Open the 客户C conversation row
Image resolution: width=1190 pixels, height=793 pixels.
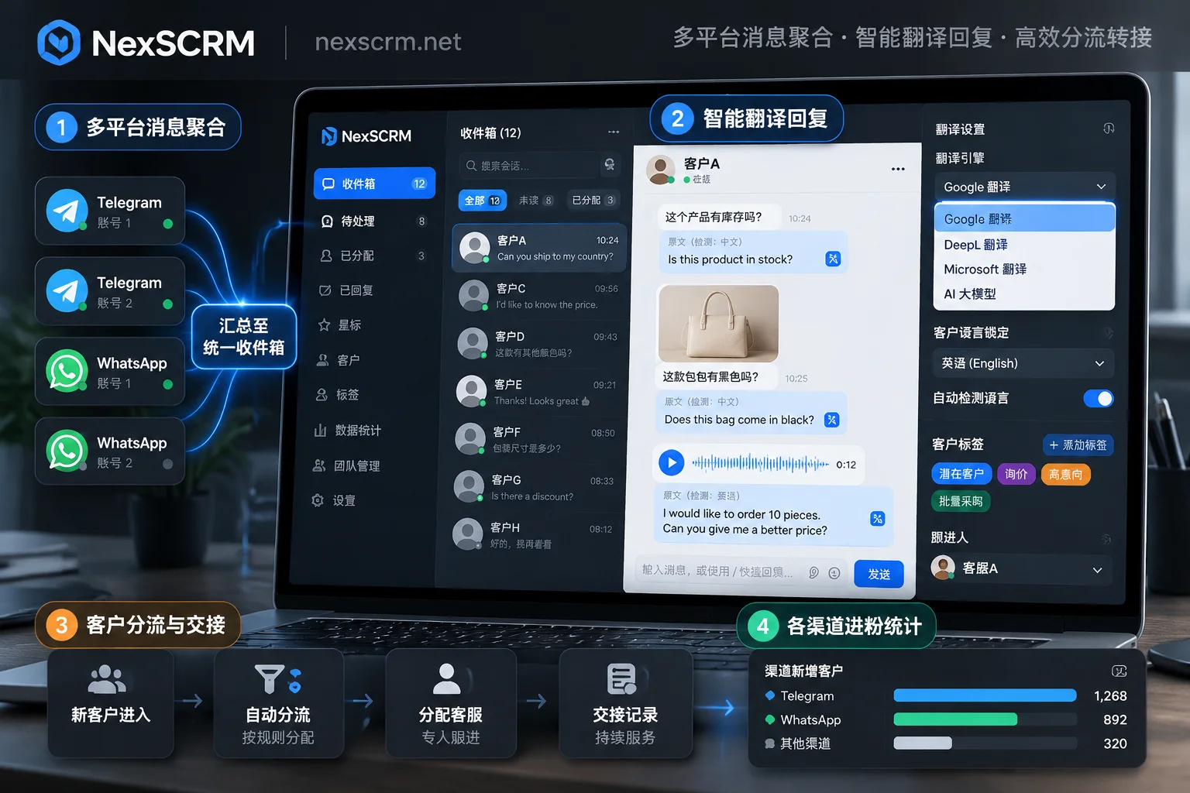click(x=538, y=297)
